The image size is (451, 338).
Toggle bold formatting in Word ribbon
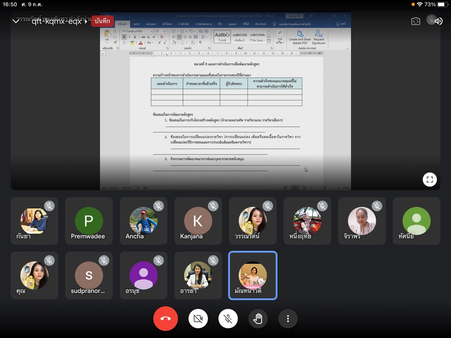(x=124, y=37)
